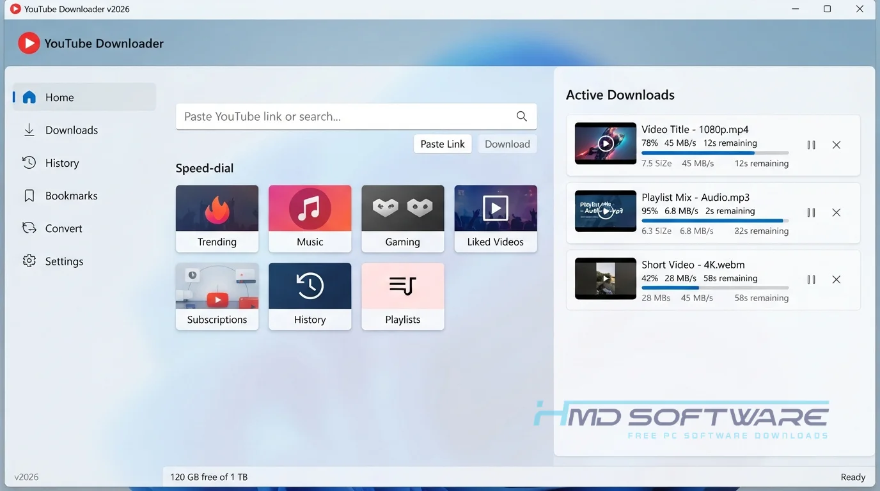
Task: Click the Download button
Action: click(x=507, y=144)
